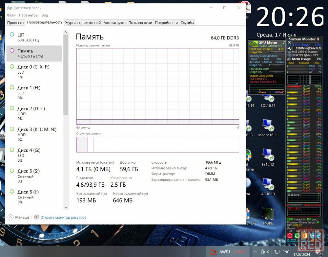Click the 64,0 ГБ DDR3 label
The image size is (328, 257).
pyautogui.click(x=225, y=38)
